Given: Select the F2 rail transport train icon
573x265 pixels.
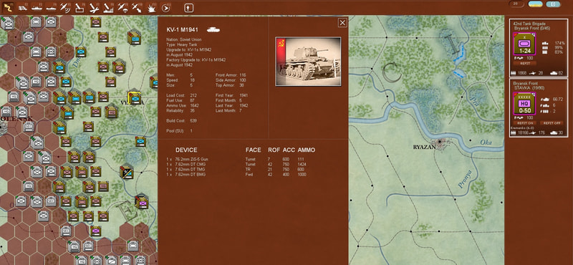Looking at the screenshot, I should point(22,7).
